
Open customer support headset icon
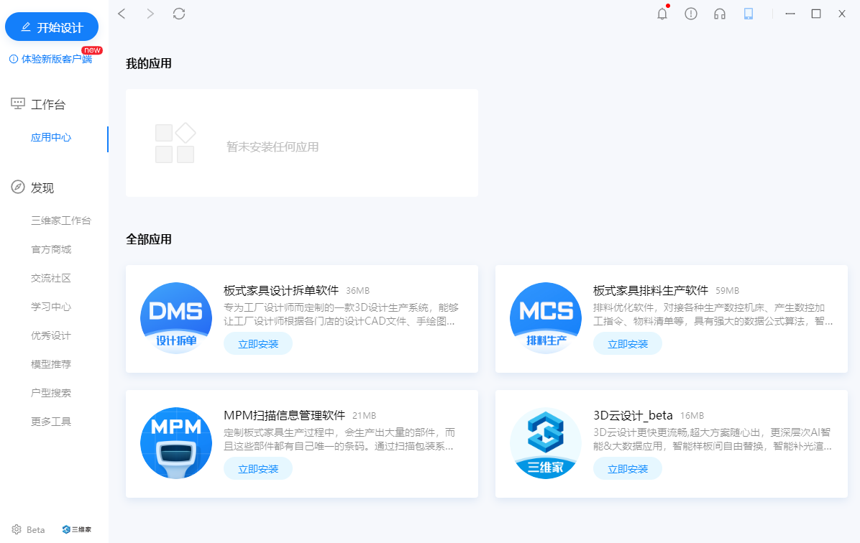pyautogui.click(x=720, y=14)
